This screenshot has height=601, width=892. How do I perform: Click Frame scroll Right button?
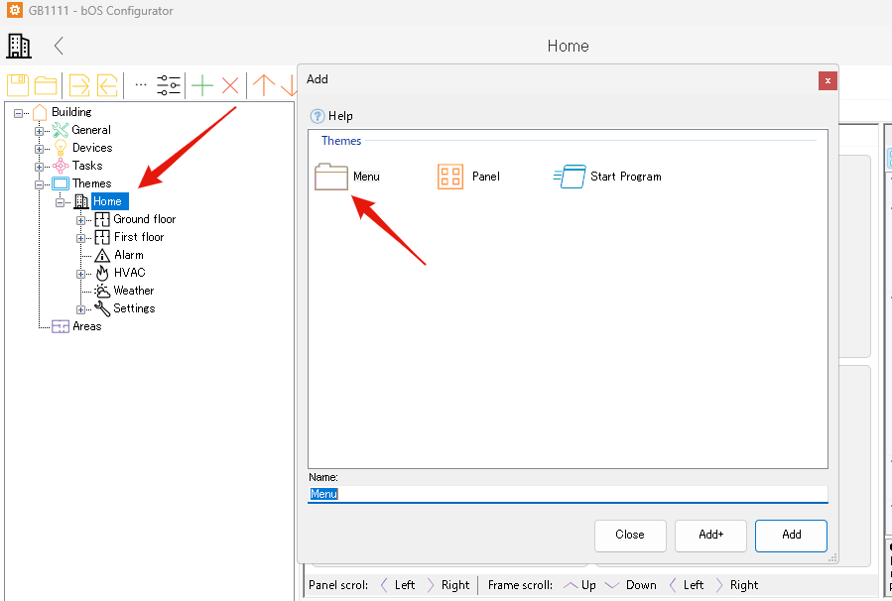pyautogui.click(x=736, y=585)
